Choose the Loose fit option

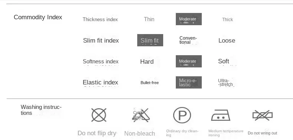pyautogui.click(x=227, y=40)
